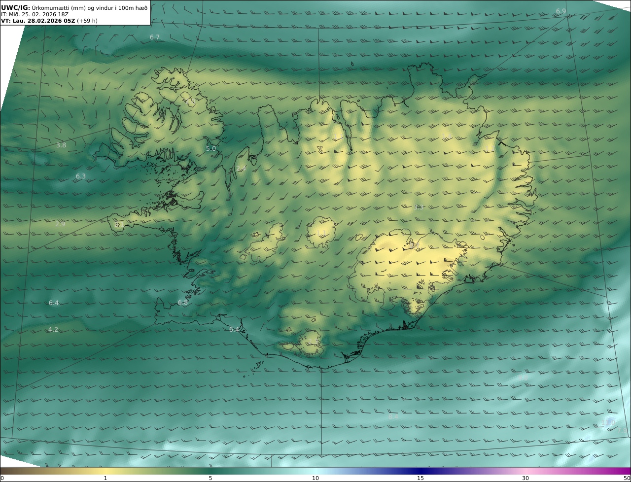
Task: Click the 10 tick on the colorbar
Action: click(x=315, y=478)
